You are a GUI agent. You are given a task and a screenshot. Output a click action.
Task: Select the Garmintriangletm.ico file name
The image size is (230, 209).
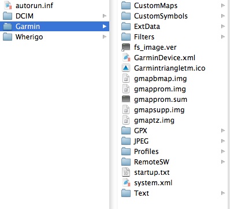coord(170,68)
